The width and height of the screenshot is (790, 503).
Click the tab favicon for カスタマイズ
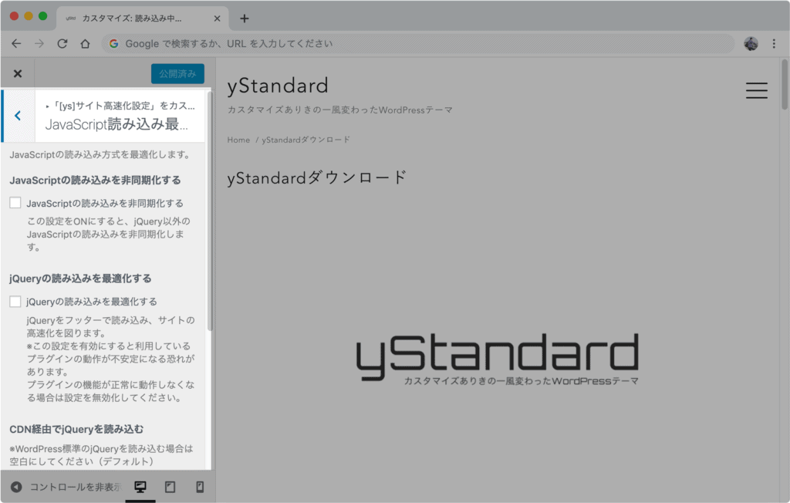(x=70, y=19)
